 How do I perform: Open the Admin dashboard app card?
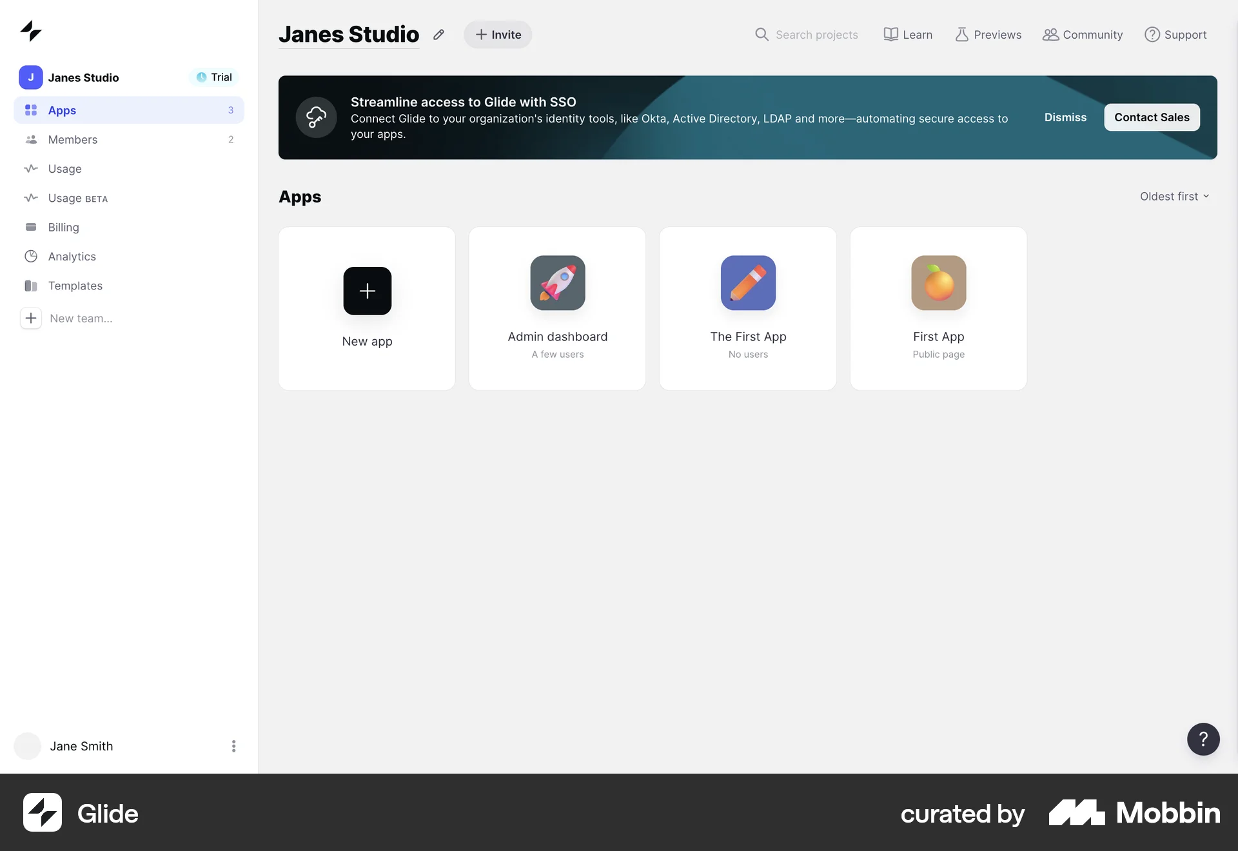point(556,308)
